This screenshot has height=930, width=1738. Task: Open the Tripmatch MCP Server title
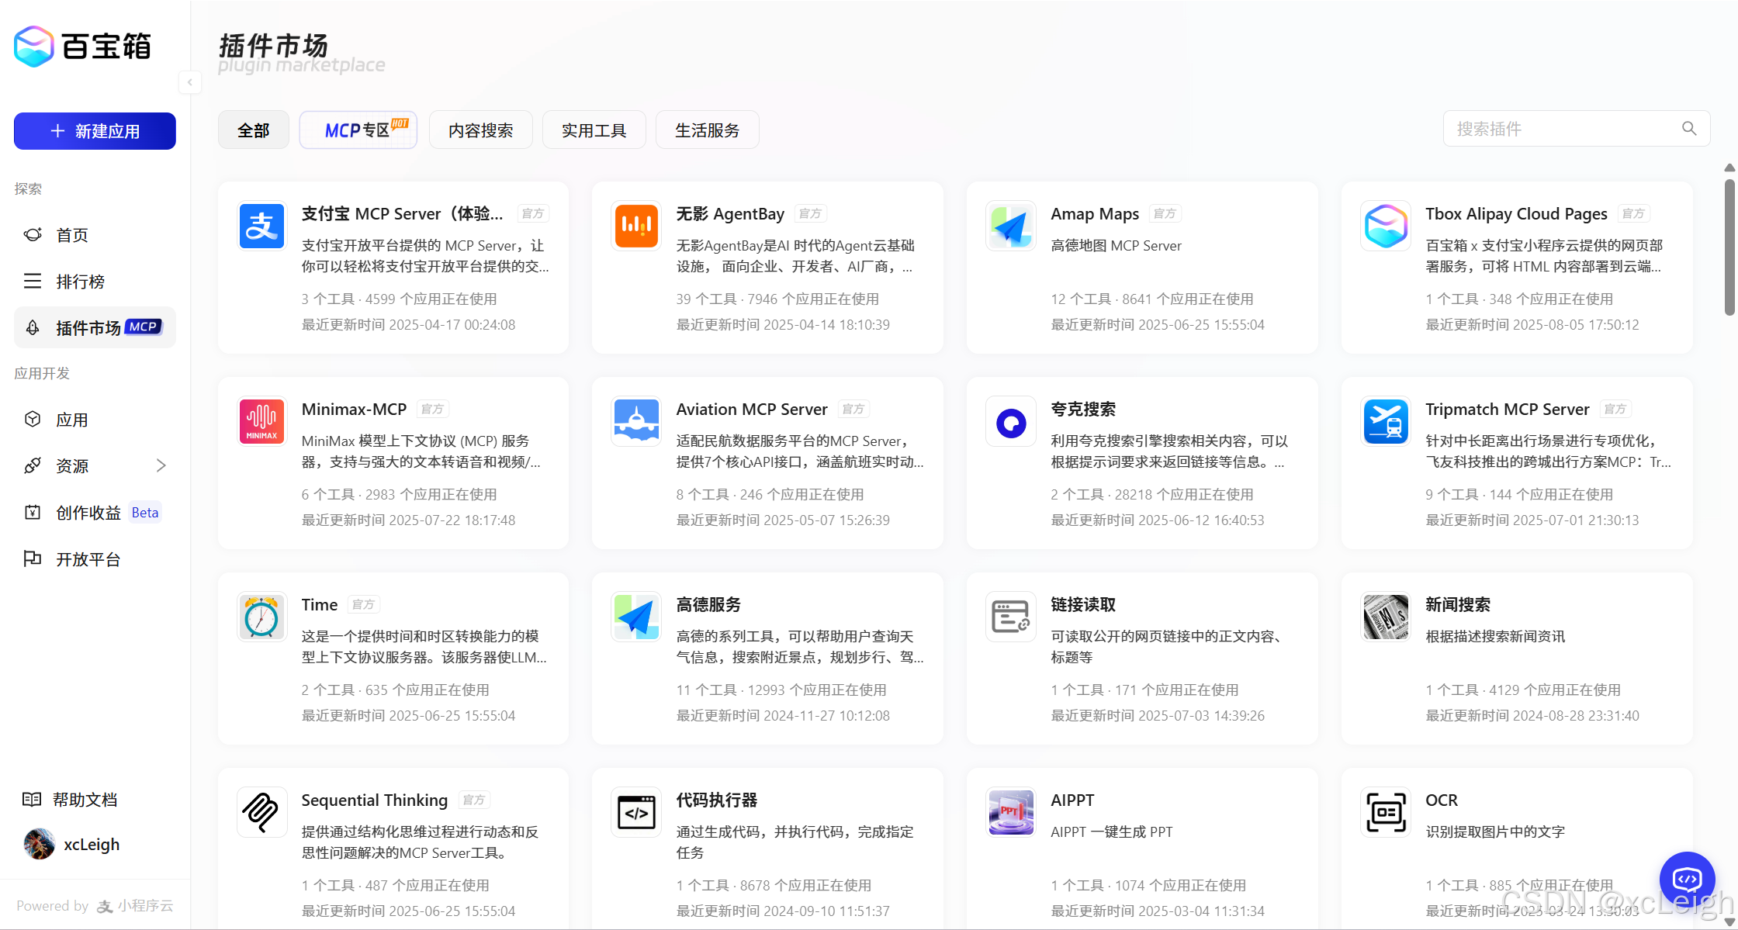(x=1508, y=409)
